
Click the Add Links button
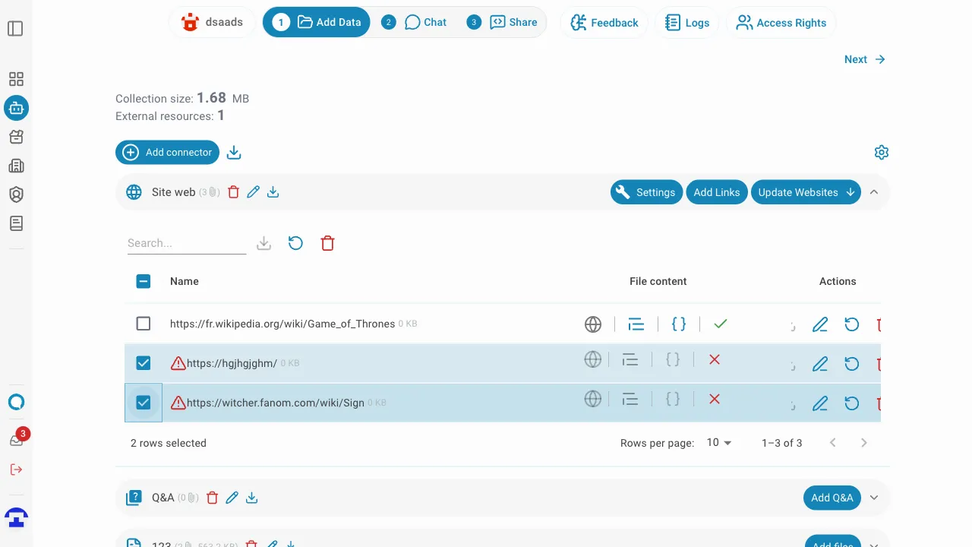point(716,192)
